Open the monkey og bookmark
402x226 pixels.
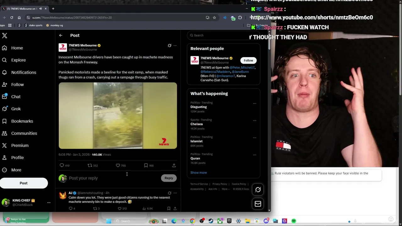click(55, 25)
